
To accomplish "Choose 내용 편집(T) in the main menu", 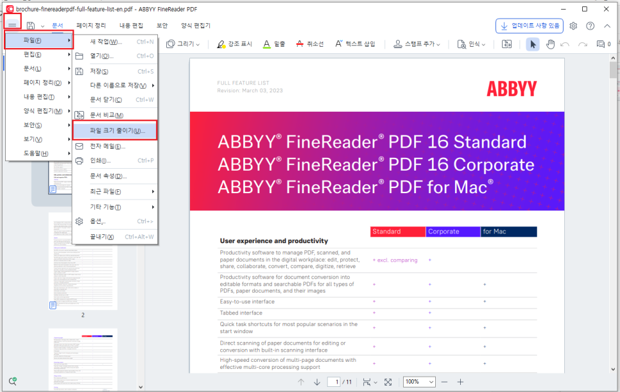I will 39,97.
